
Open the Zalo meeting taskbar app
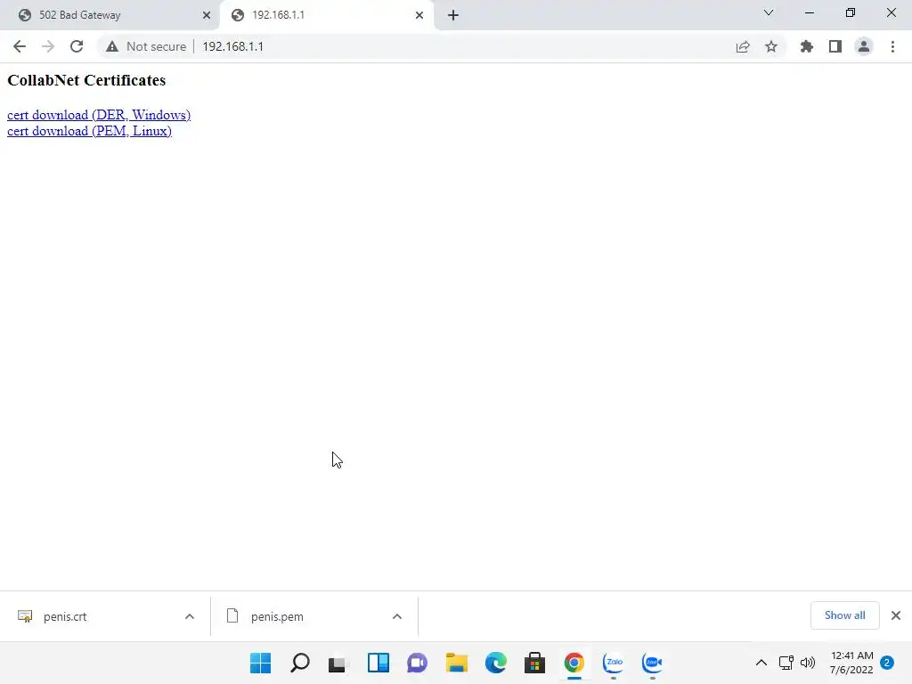pyautogui.click(x=652, y=663)
